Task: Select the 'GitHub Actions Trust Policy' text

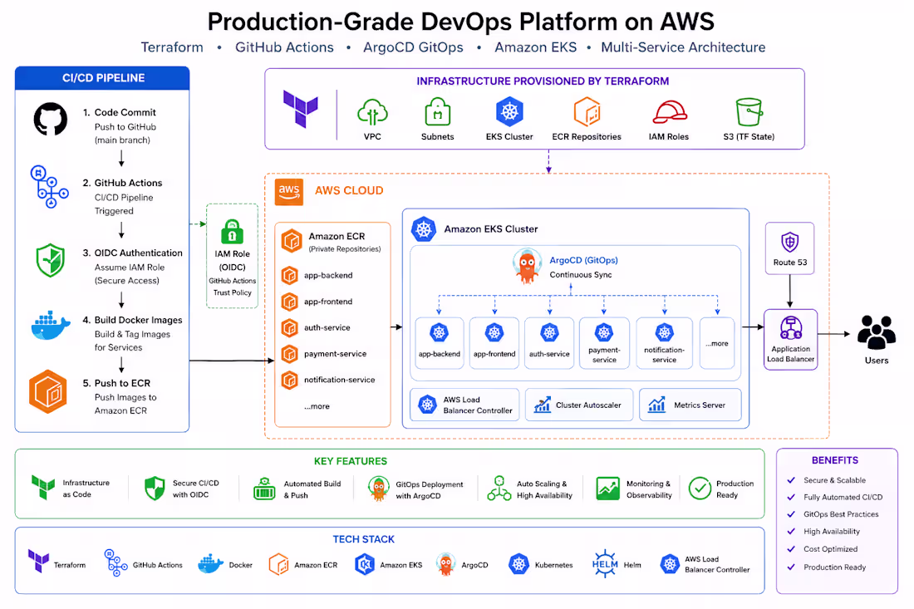Action: [232, 287]
